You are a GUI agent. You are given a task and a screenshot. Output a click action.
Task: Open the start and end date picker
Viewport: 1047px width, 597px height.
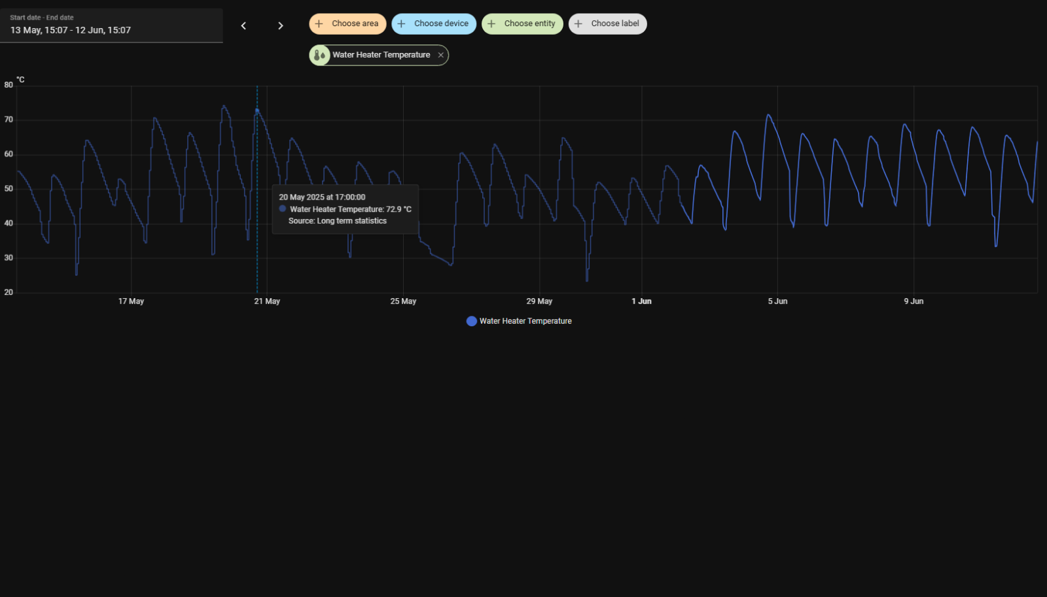click(x=111, y=26)
